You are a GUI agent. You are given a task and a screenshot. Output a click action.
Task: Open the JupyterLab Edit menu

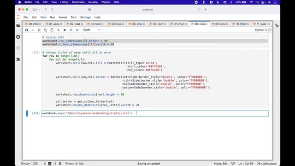[34, 18]
